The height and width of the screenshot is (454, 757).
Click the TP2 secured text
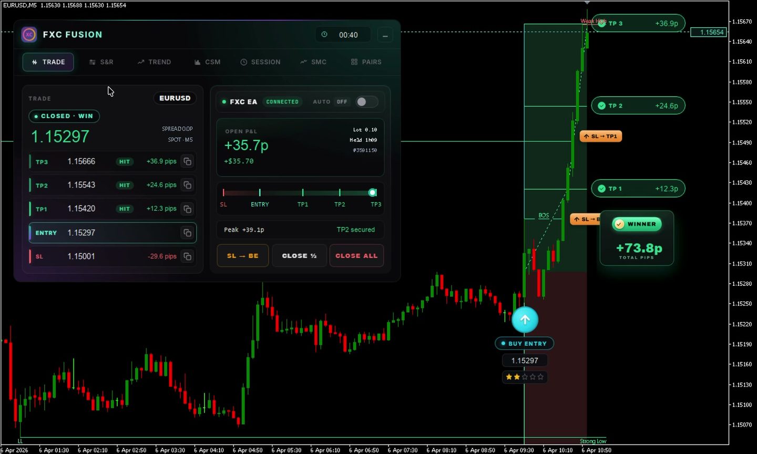[356, 230]
